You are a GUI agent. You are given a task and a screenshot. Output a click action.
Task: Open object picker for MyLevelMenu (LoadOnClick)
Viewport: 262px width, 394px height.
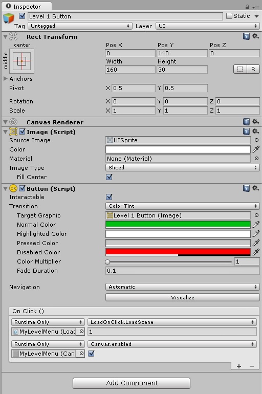81,332
